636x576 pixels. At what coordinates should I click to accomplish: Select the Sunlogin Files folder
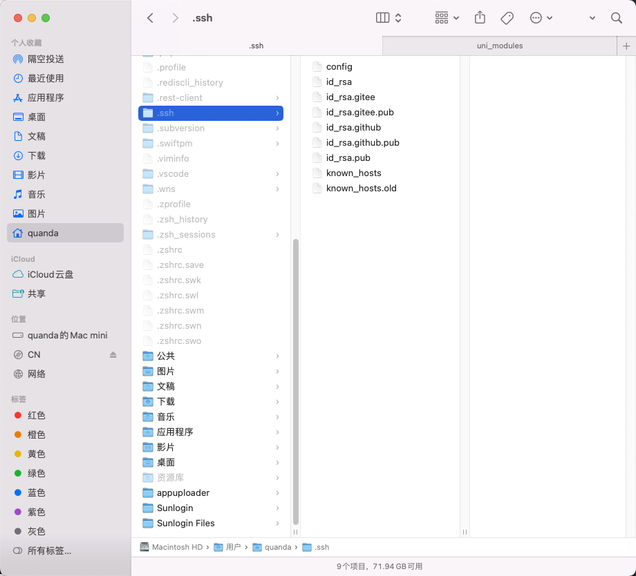click(x=211, y=524)
